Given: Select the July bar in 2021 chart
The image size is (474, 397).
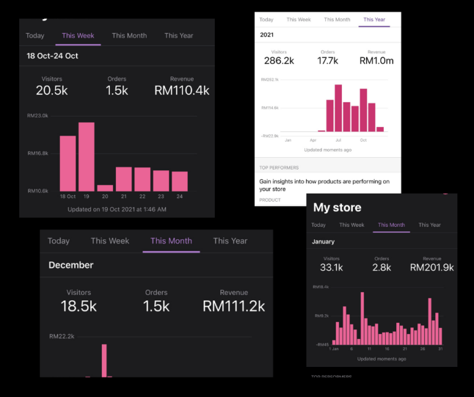Looking at the screenshot, I should [338, 108].
